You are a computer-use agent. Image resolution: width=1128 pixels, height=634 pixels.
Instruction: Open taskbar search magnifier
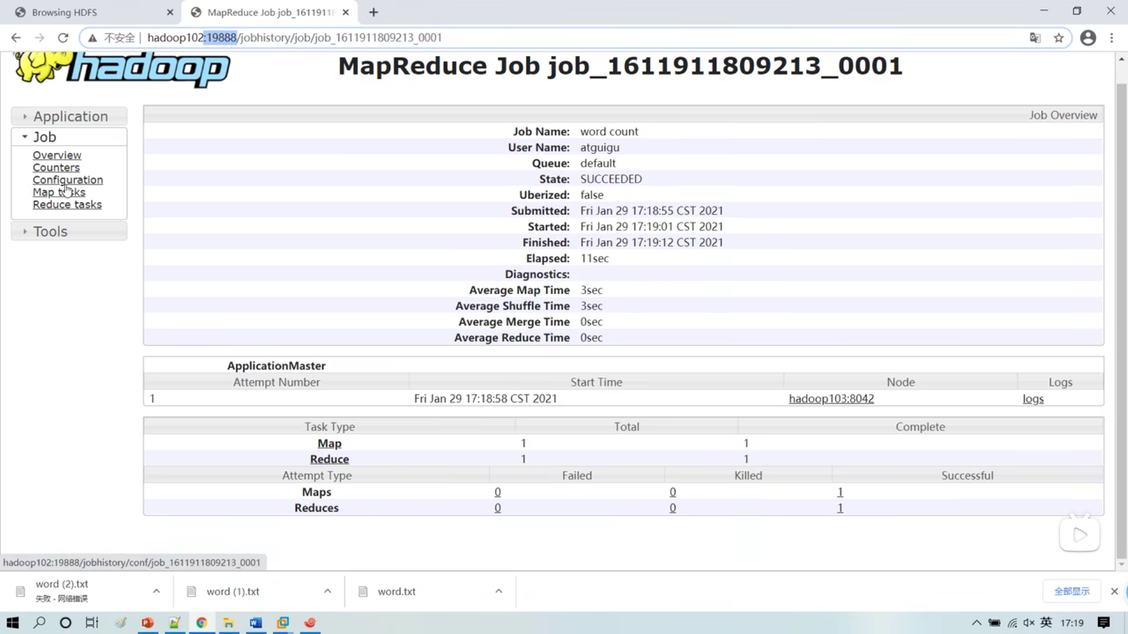coord(39,623)
